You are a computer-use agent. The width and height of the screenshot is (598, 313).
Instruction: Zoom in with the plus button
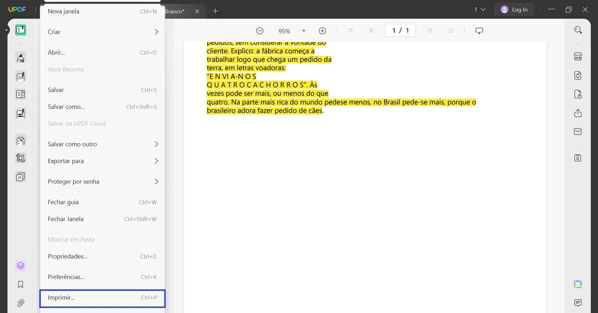322,31
